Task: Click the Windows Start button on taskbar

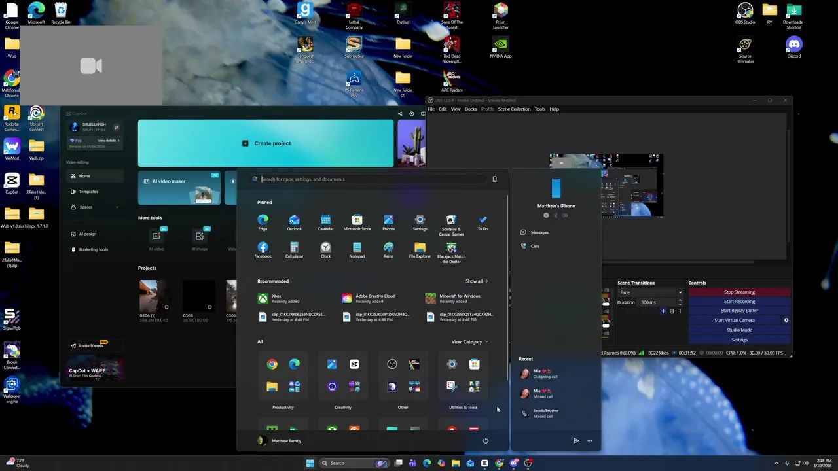Action: (x=310, y=463)
